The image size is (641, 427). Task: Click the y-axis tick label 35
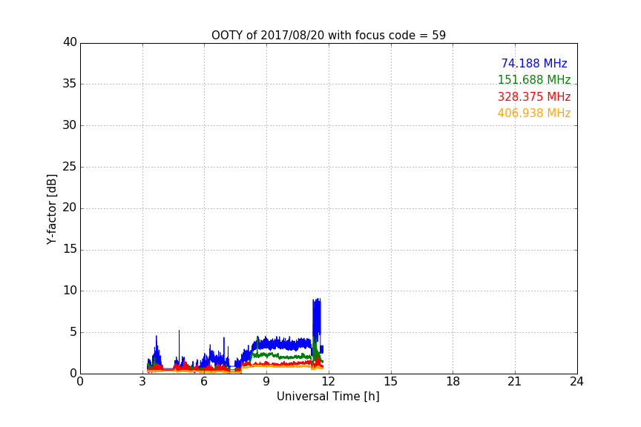pyautogui.click(x=70, y=84)
